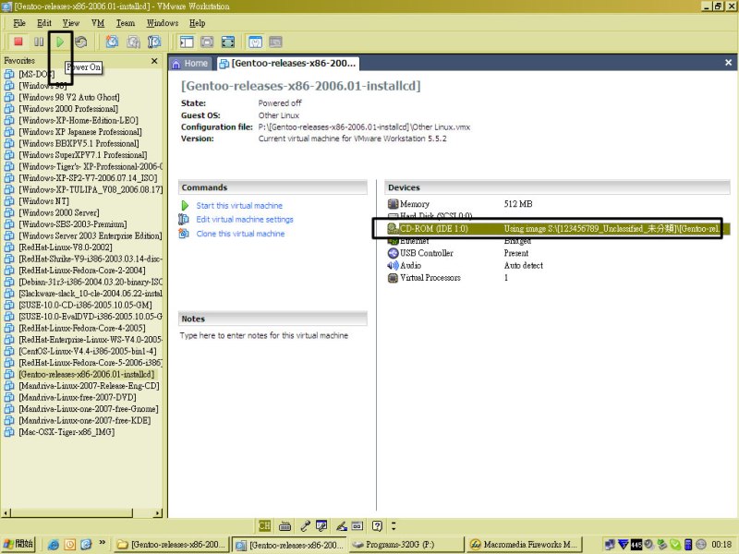Select [RedHat-Linux-Fedora-Core-4-2005] favorite
The width and height of the screenshot is (739, 554).
(82, 328)
